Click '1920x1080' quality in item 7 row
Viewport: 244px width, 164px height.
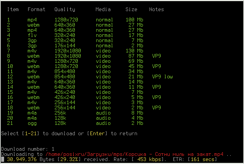click(x=68, y=51)
